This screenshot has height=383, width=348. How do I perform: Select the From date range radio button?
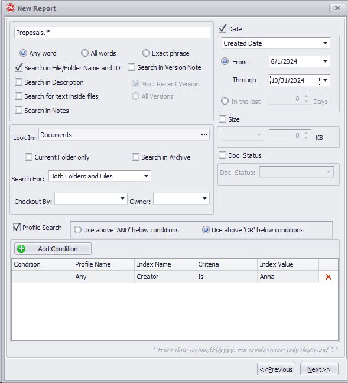pyautogui.click(x=225, y=61)
